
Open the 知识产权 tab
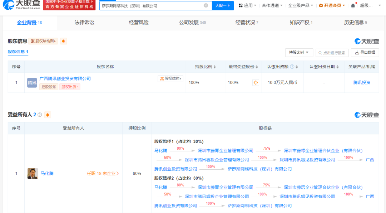(x=301, y=23)
